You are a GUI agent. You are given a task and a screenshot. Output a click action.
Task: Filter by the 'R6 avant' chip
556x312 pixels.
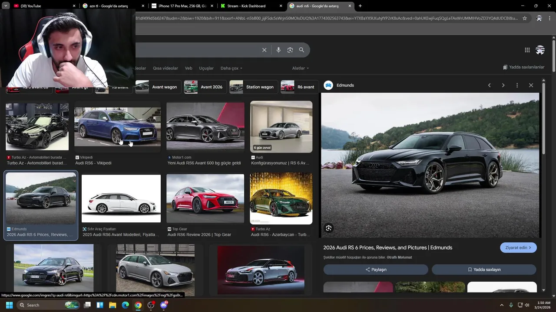300,87
